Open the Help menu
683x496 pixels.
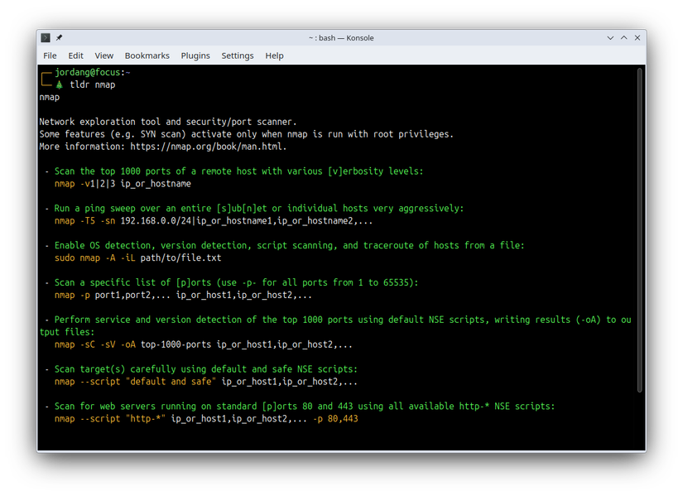coord(274,55)
